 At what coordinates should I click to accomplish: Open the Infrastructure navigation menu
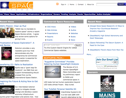tap(33, 14)
